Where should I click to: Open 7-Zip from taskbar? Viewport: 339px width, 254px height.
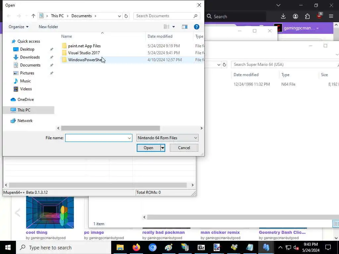[201, 247]
